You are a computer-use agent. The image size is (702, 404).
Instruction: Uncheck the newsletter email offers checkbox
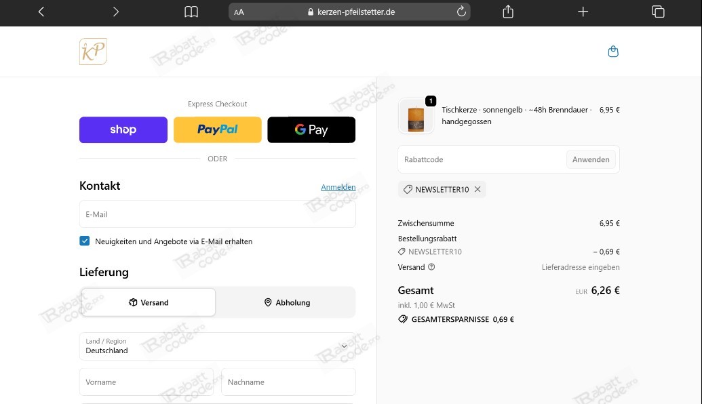tap(85, 241)
